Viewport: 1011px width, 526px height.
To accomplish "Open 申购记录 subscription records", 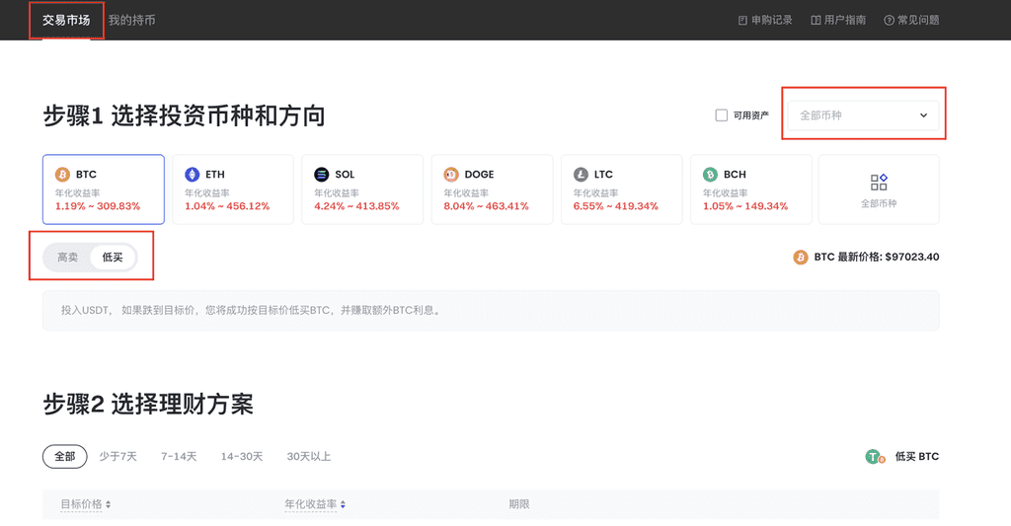I will pos(765,20).
